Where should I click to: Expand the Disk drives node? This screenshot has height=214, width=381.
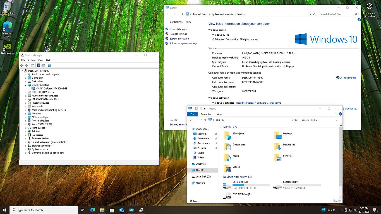pyautogui.click(x=25, y=81)
